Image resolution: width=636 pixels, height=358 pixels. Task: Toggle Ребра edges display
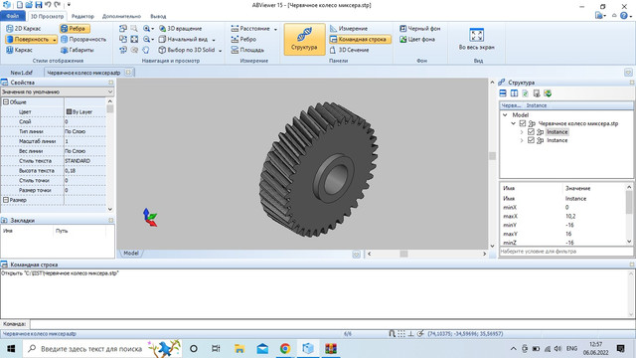[76, 29]
